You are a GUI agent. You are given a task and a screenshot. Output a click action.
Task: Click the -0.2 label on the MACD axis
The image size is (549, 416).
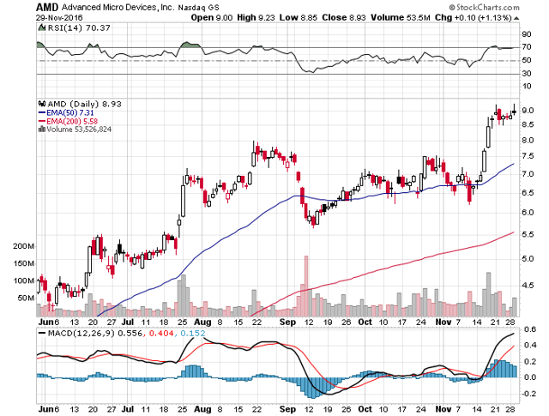pos(529,394)
